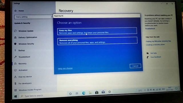Open File Explorer from the taskbar
183x103 pixels.
[x=90, y=93]
